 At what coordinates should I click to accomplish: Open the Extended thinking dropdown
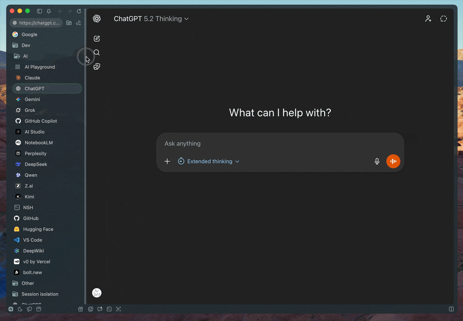pos(208,161)
